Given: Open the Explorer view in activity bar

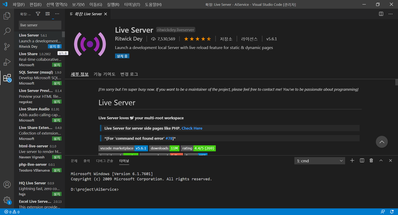Looking at the screenshot, I should pyautogui.click(x=7, y=16).
